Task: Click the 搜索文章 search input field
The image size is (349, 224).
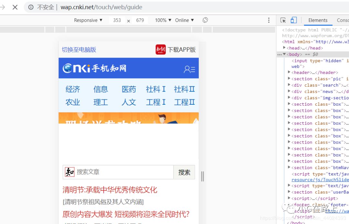Action: [125, 172]
